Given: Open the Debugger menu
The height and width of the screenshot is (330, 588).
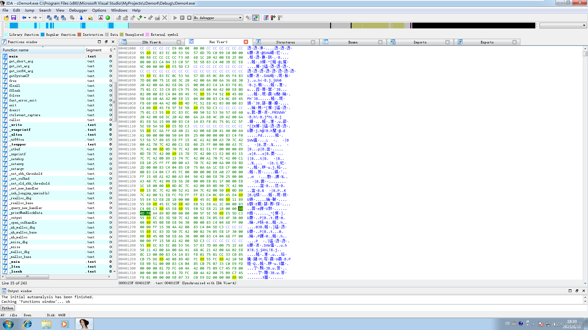Looking at the screenshot, I should tap(78, 10).
